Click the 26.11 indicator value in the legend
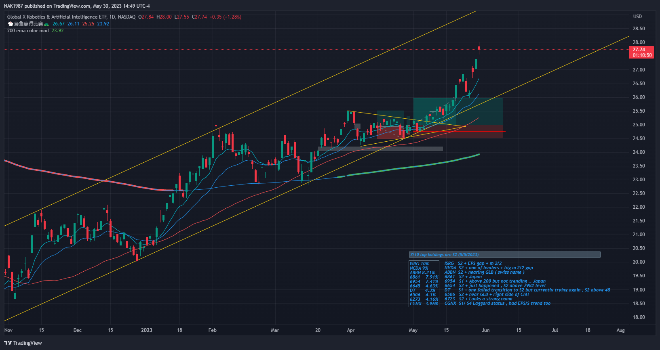The width and height of the screenshot is (660, 350). 74,24
